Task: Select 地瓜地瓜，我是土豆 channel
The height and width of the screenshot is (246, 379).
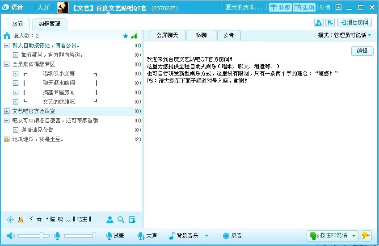Action: tap(38, 139)
